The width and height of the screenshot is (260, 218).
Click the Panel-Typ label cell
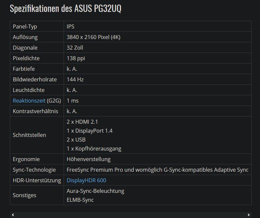pos(25,26)
